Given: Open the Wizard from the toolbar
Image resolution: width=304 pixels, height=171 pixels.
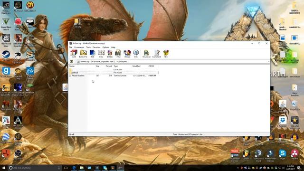Looking at the screenshot, I should pyautogui.click(x=127, y=54).
